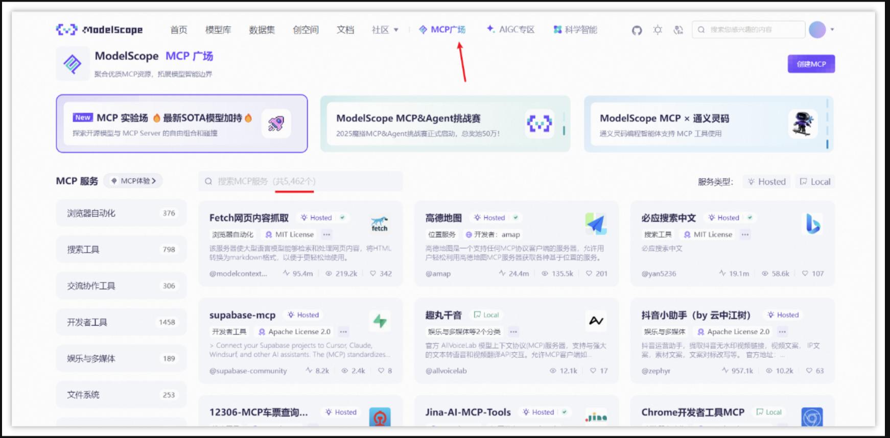Image resolution: width=890 pixels, height=438 pixels.
Task: Click the heart icon on 高德地图 card
Action: 589,273
